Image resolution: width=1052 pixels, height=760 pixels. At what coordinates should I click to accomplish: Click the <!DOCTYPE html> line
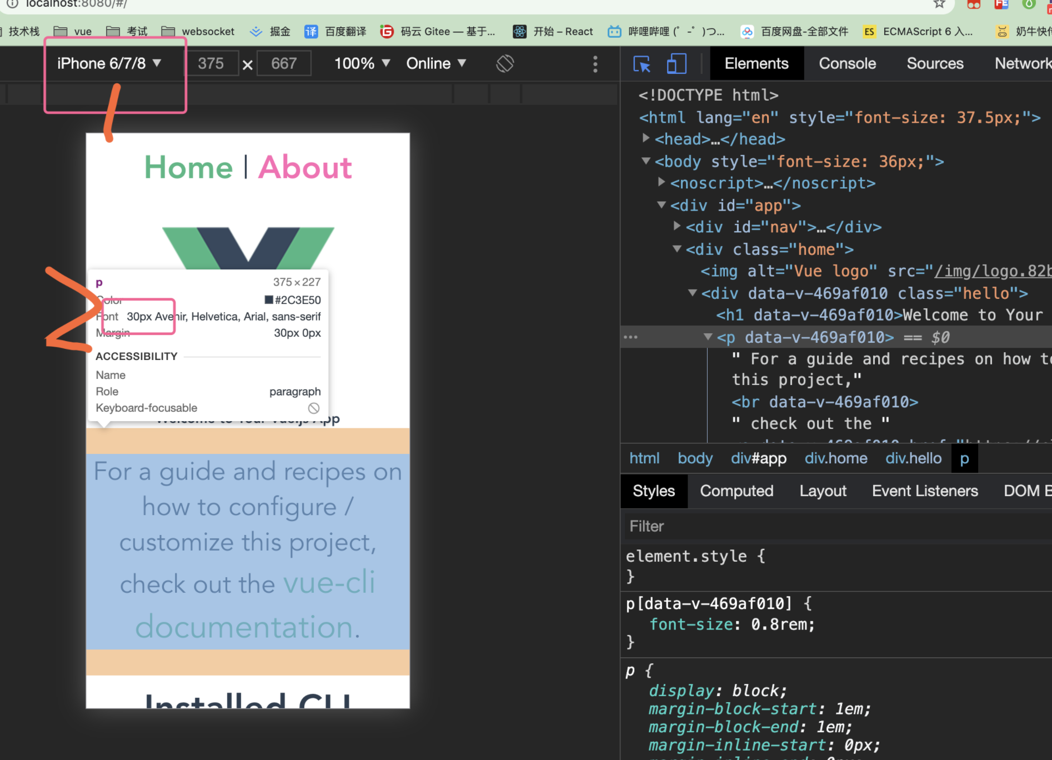point(708,95)
